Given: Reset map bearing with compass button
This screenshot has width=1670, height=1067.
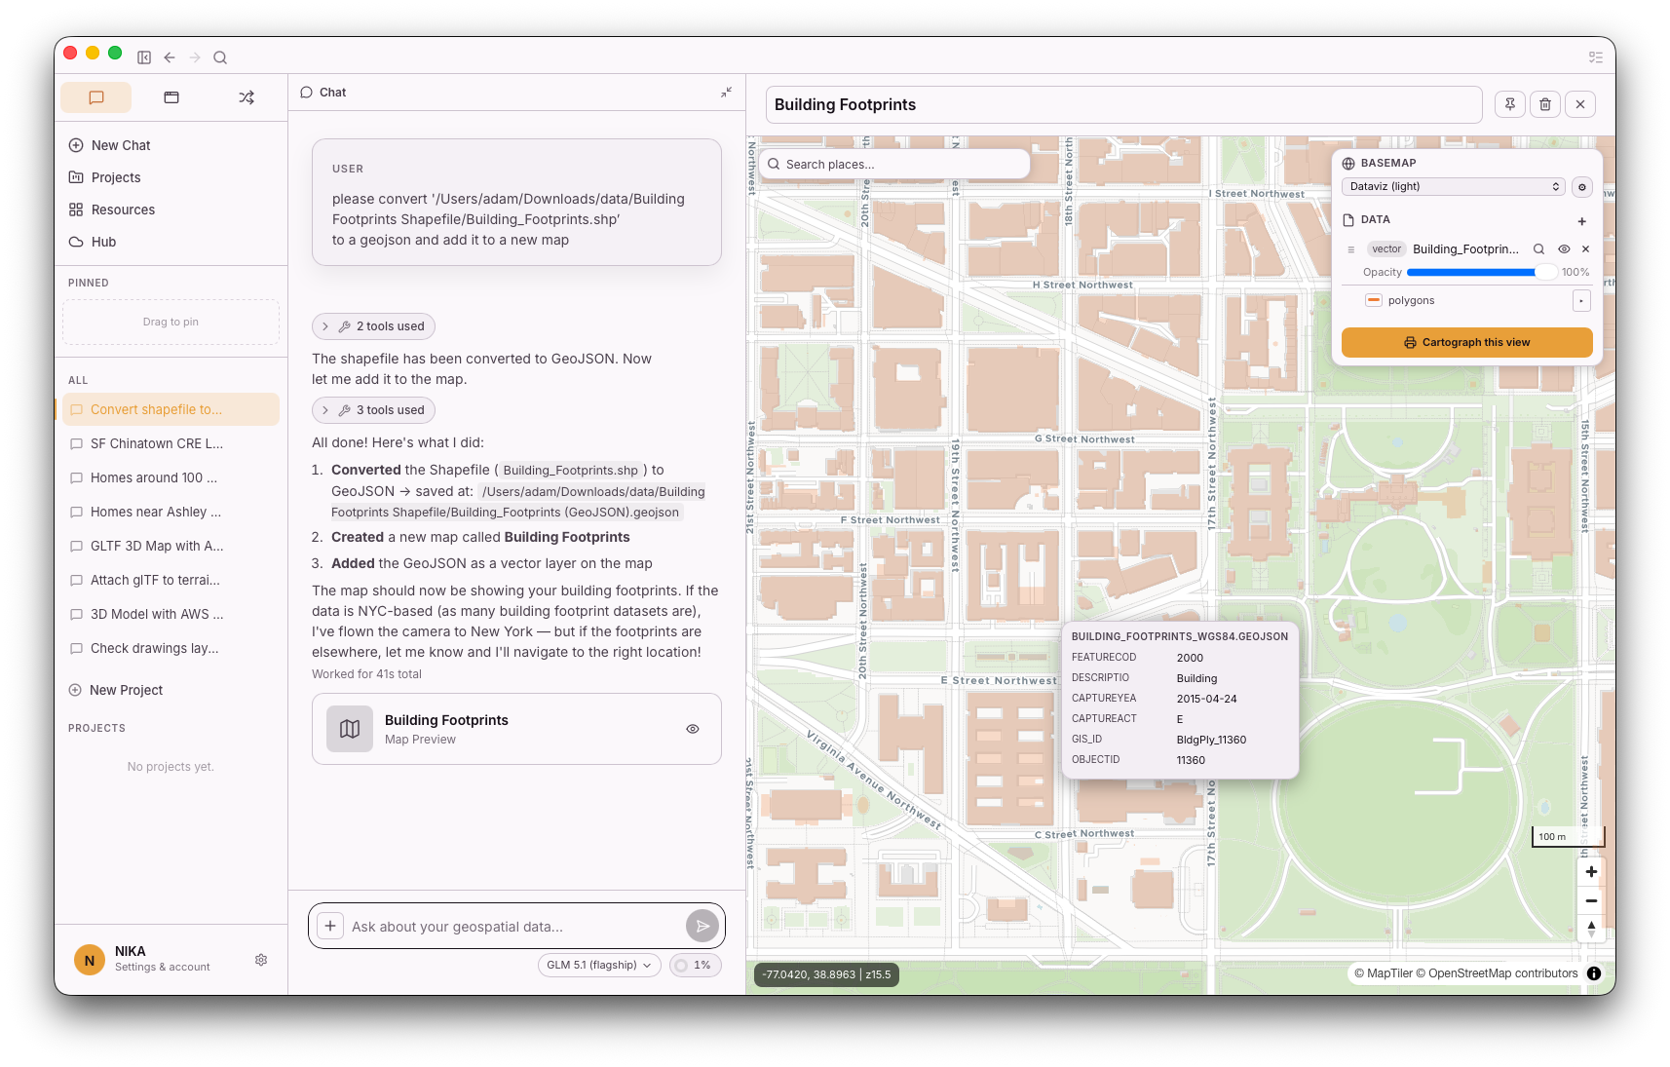Looking at the screenshot, I should pos(1591,929).
